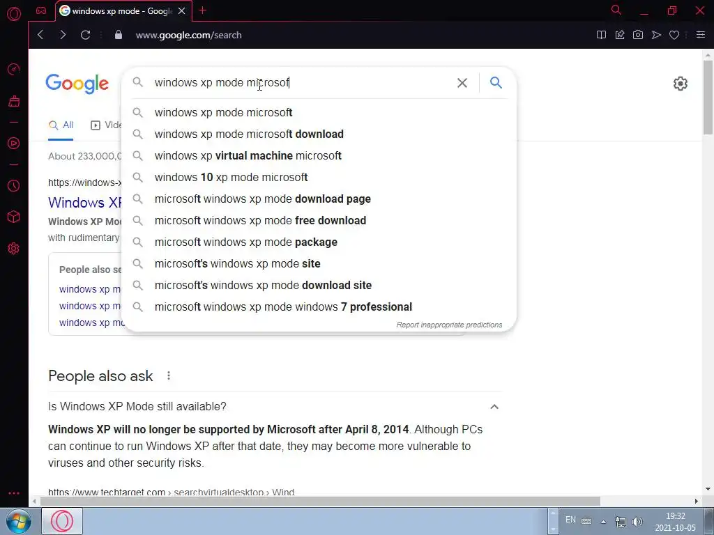Open People also ask three-dot menu
This screenshot has height=535, width=714.
coord(169,375)
